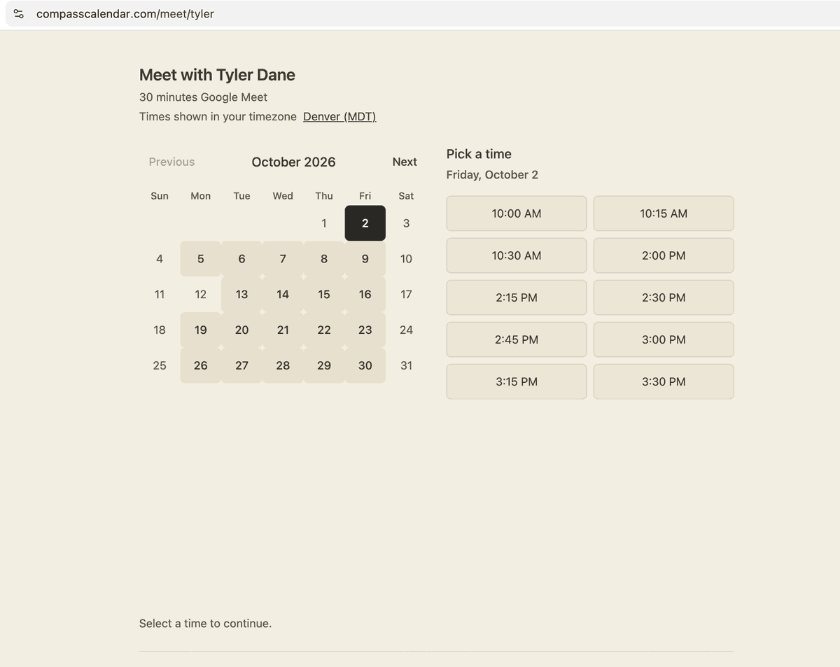
Task: Choose October 6 on the calendar
Action: tap(241, 259)
